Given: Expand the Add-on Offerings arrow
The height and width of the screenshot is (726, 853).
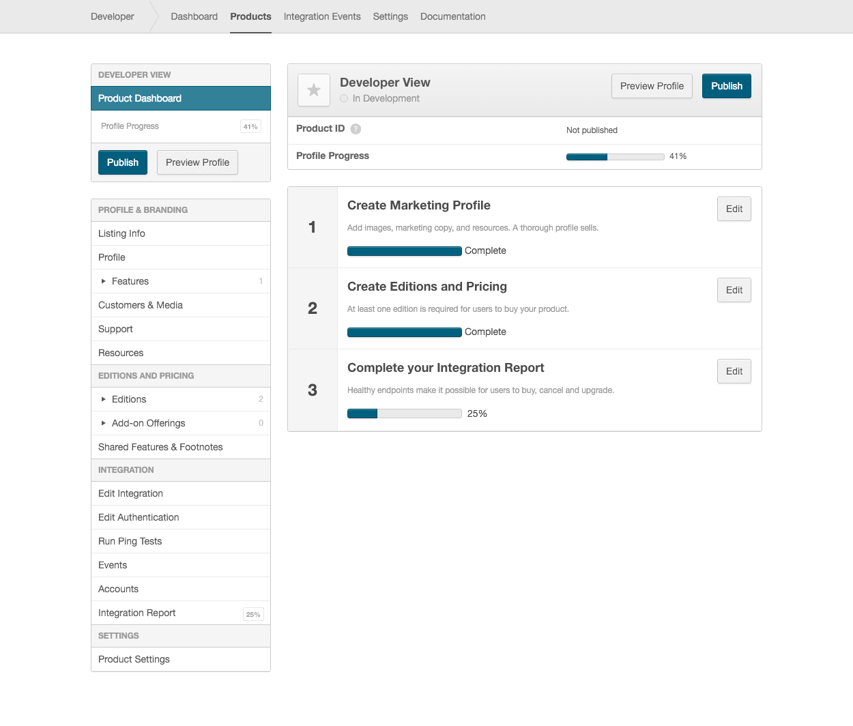Looking at the screenshot, I should [x=103, y=423].
